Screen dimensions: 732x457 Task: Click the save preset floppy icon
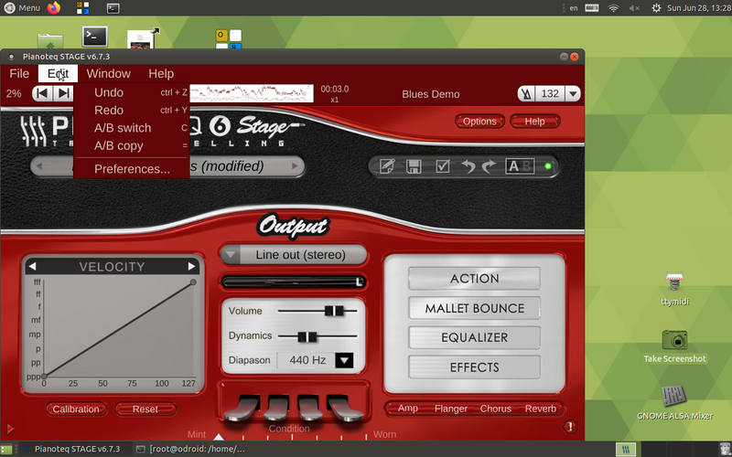414,166
